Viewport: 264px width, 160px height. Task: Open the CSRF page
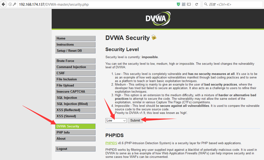tap(75, 73)
